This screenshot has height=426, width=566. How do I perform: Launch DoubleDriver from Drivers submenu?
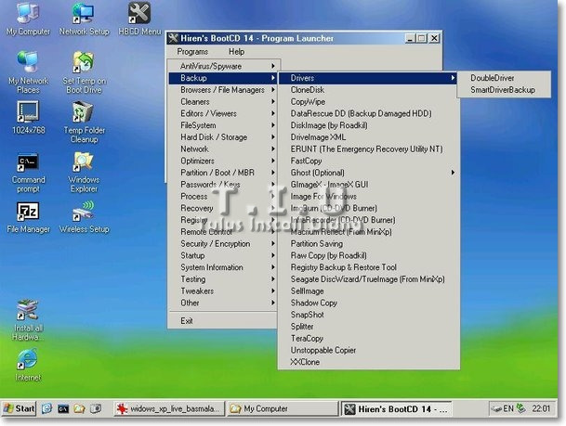click(x=504, y=78)
